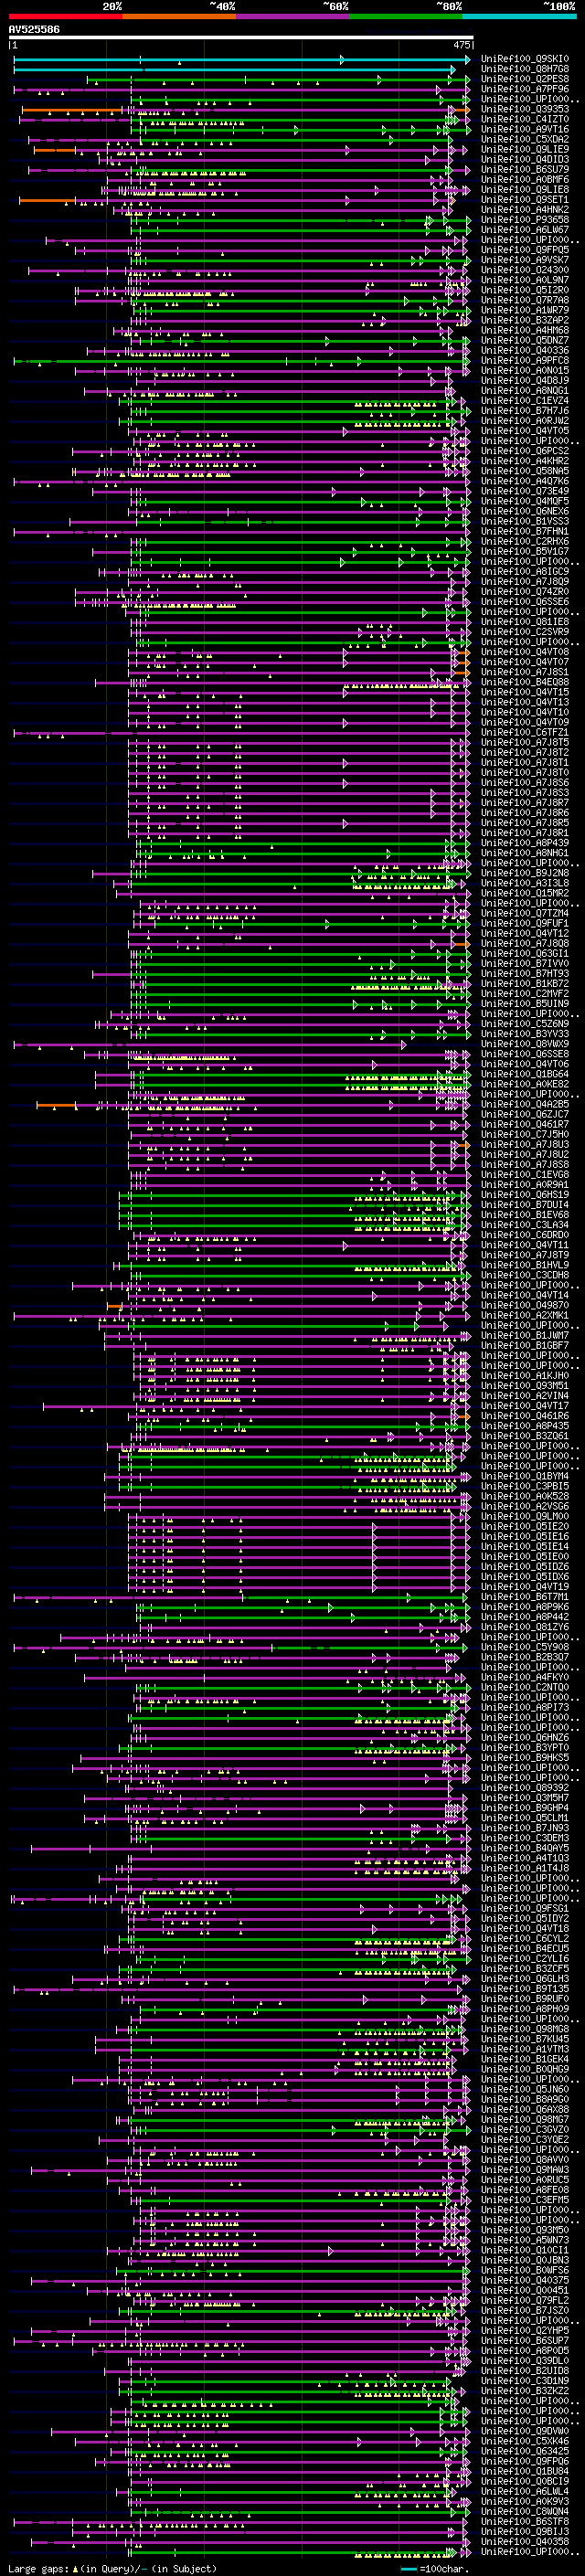The image size is (585, 2576).
Task: Select UniRef100_A0BMF6 label
Action: (x=525, y=180)
